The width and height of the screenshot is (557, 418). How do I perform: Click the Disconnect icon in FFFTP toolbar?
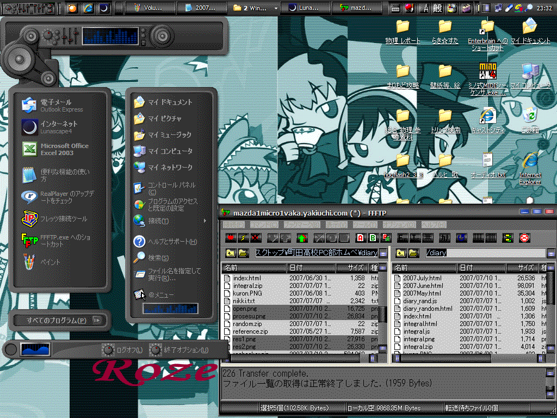(x=256, y=238)
